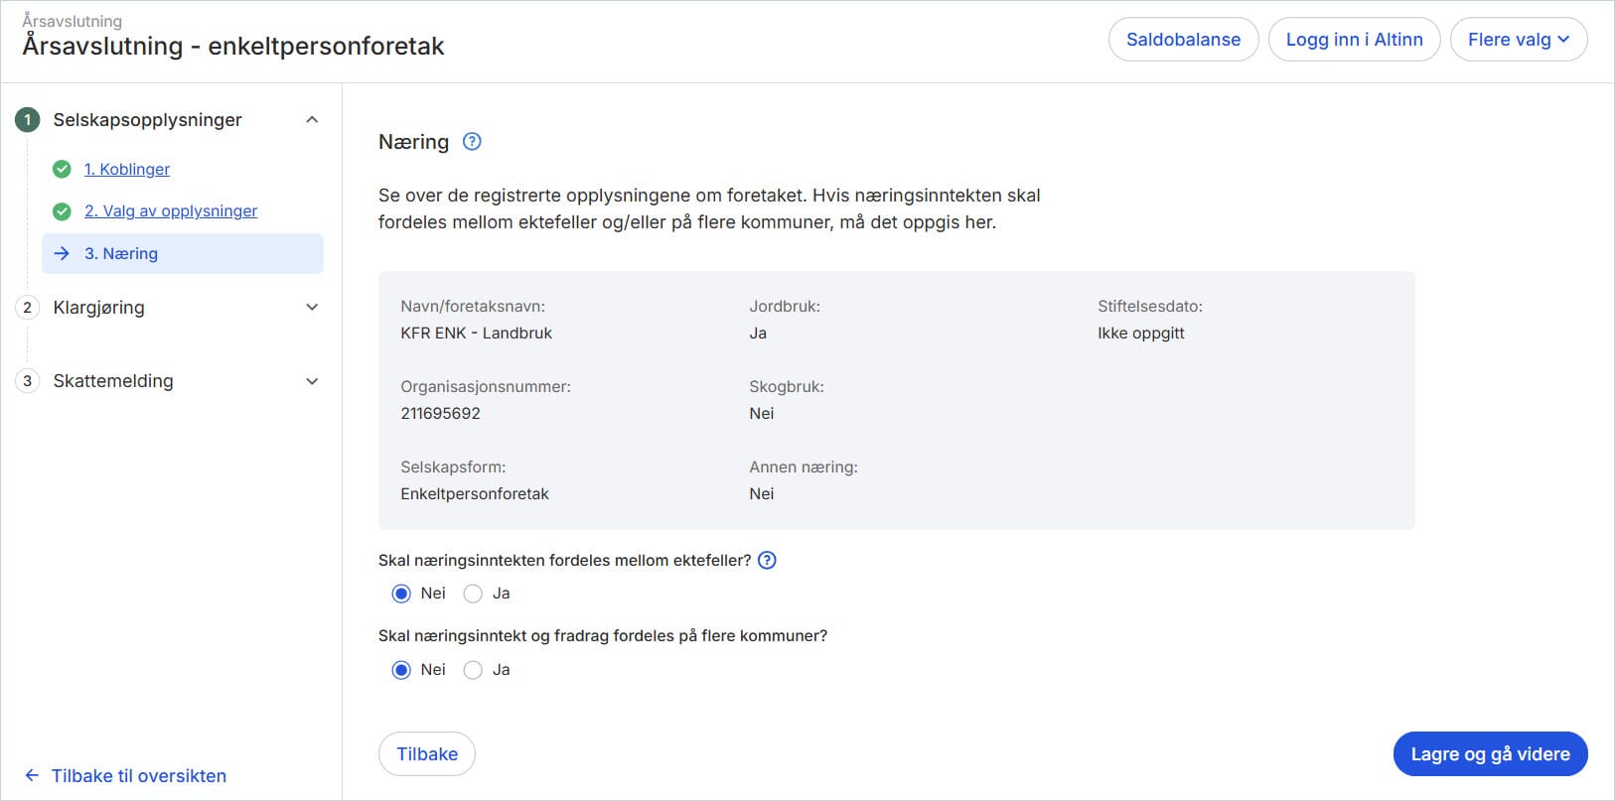Click the Saldobalanse button
This screenshot has height=801, width=1615.
(1183, 39)
